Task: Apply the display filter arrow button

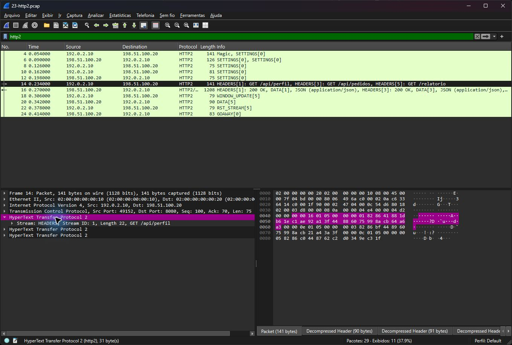Action: tap(486, 36)
